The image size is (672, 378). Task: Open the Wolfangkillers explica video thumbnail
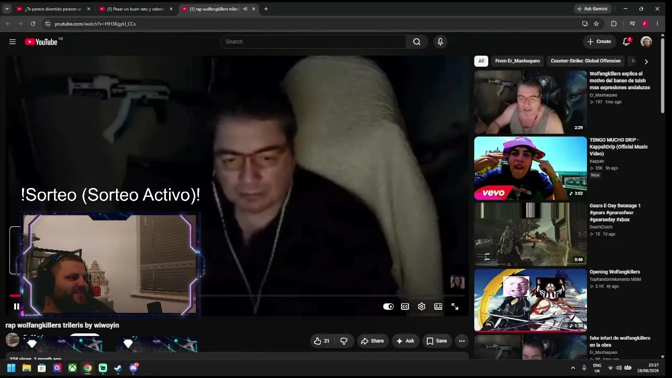[x=530, y=102]
